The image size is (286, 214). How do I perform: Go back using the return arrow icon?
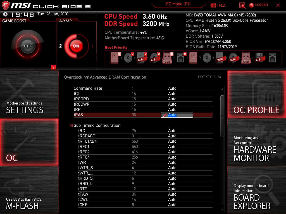click(220, 77)
